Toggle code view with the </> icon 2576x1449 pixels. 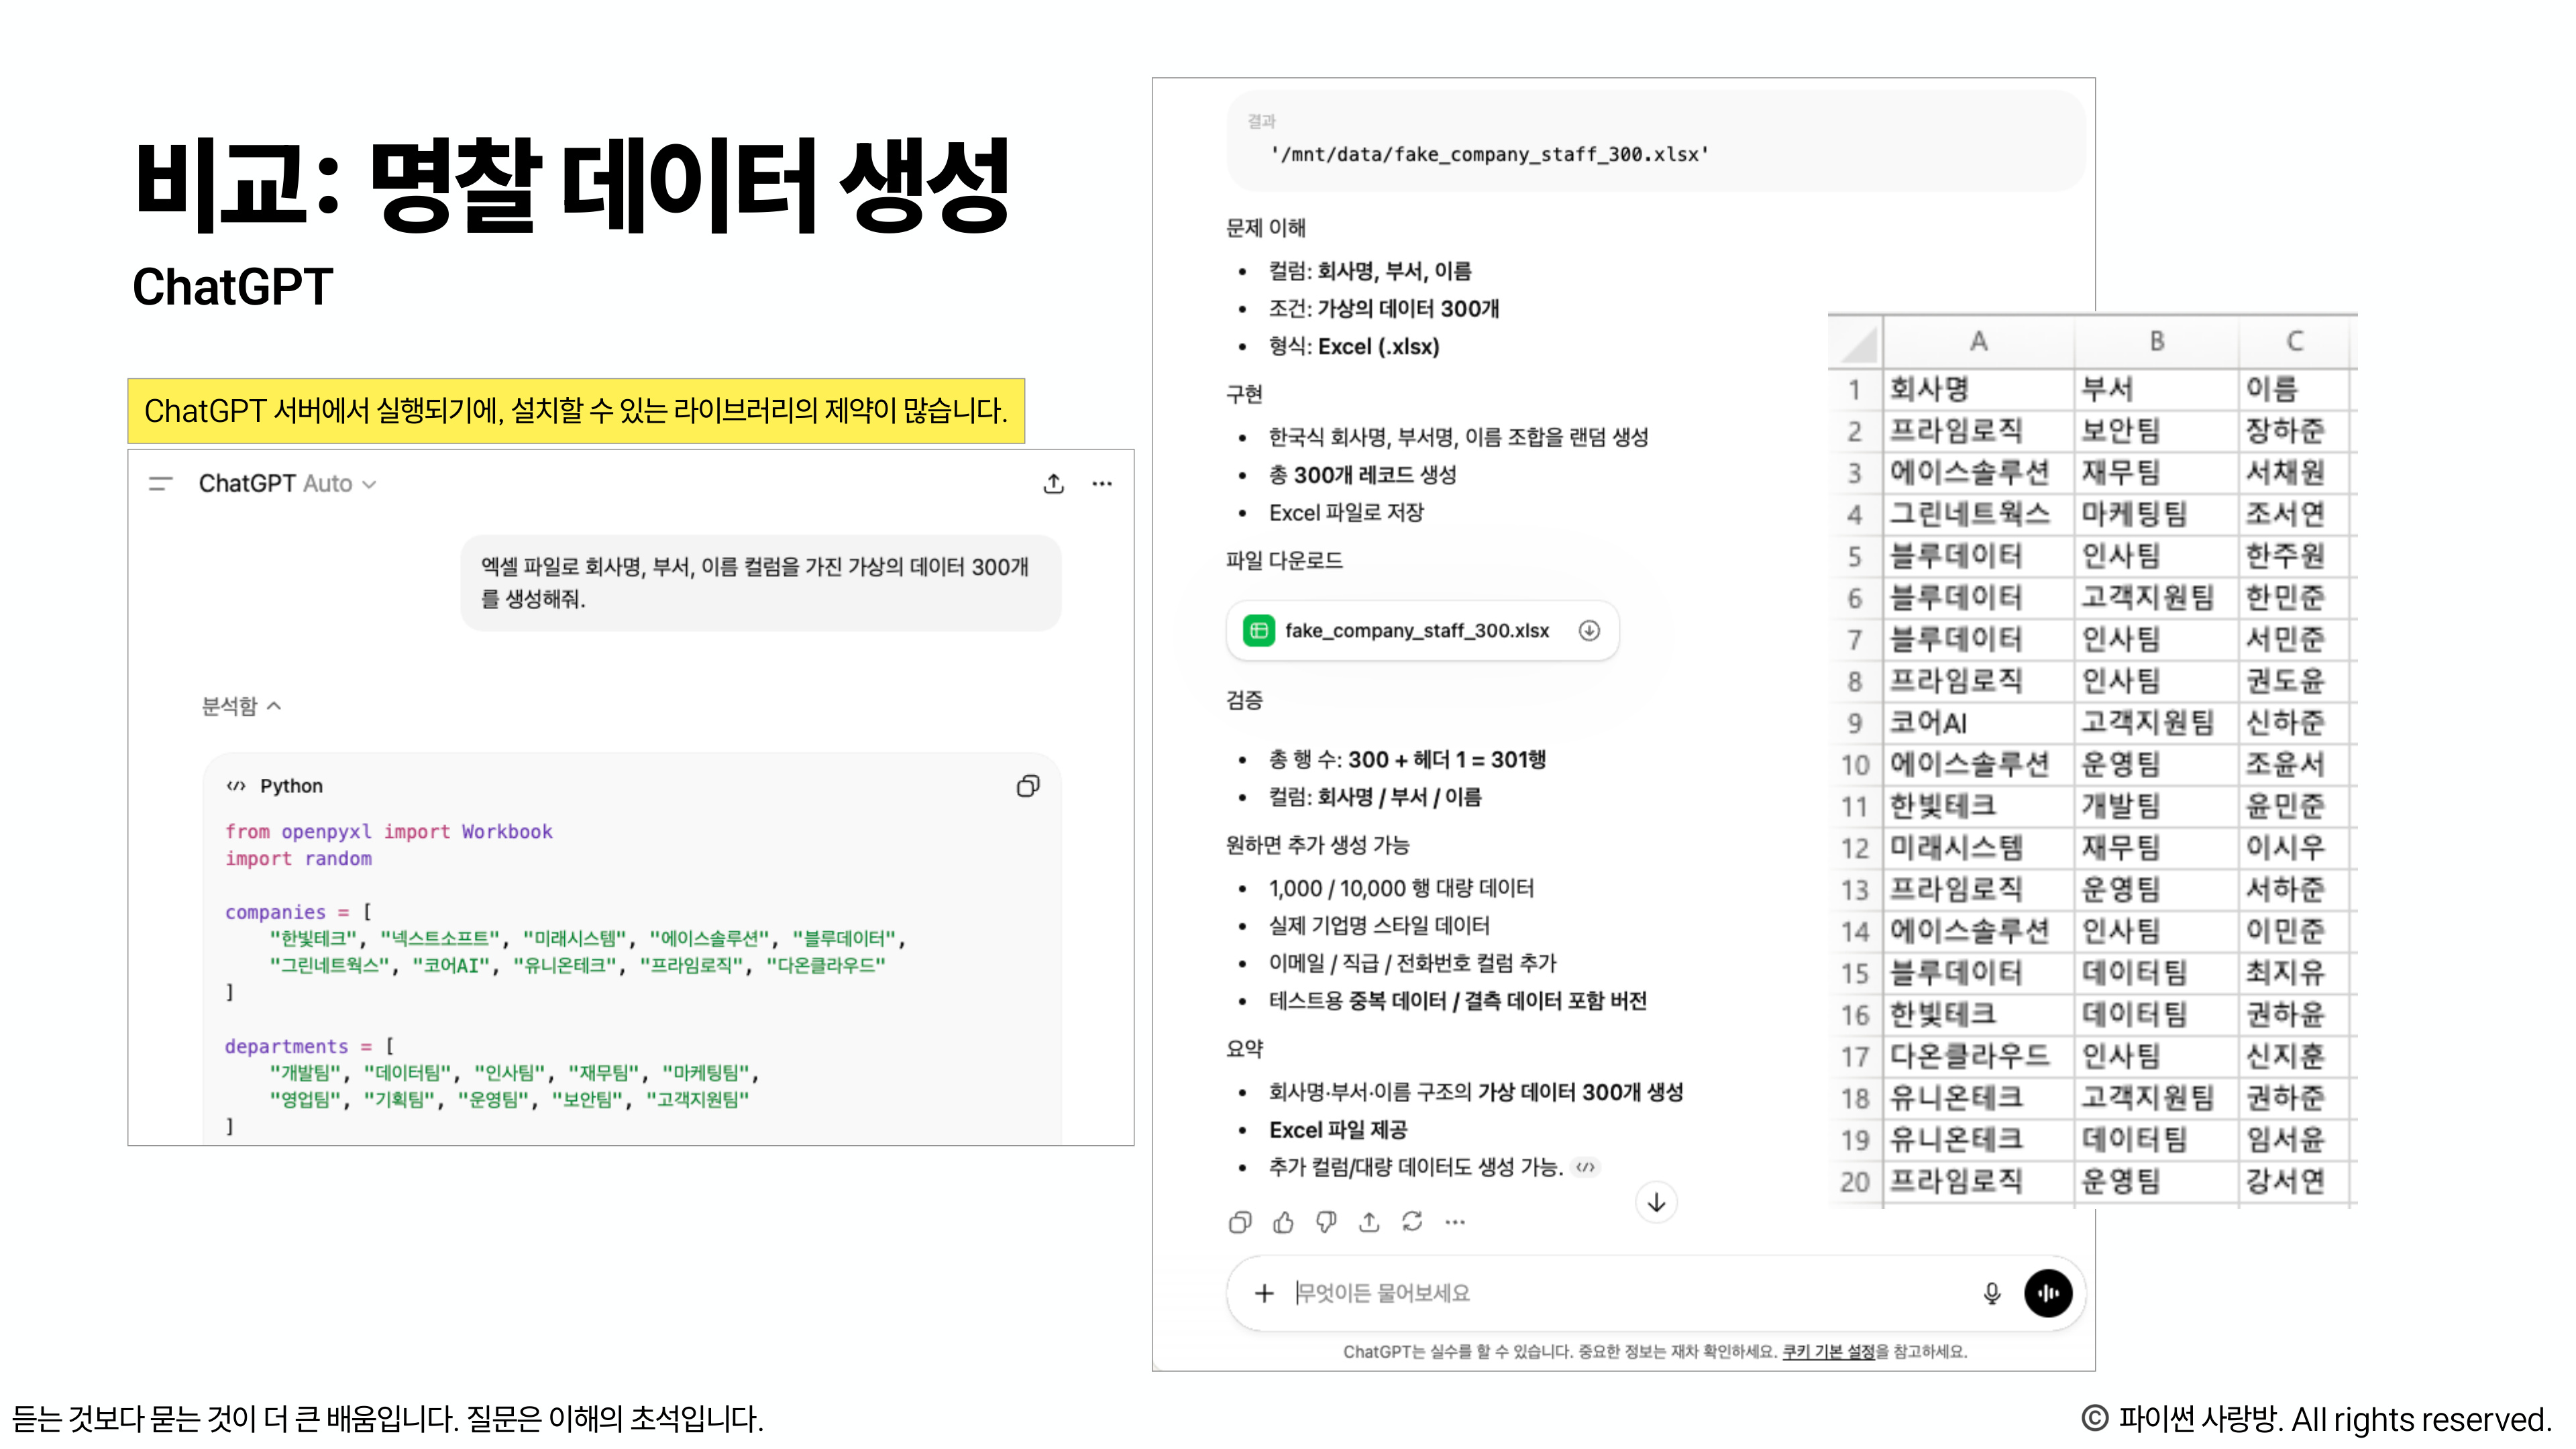pos(1585,1167)
